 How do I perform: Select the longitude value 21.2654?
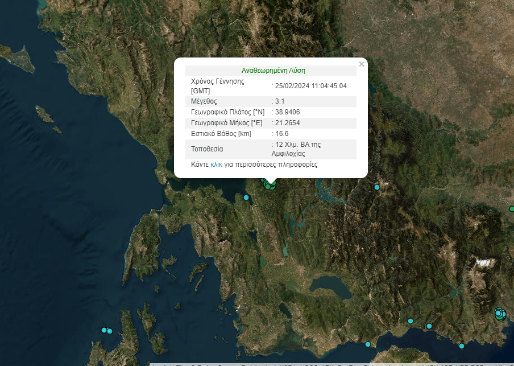pos(288,123)
